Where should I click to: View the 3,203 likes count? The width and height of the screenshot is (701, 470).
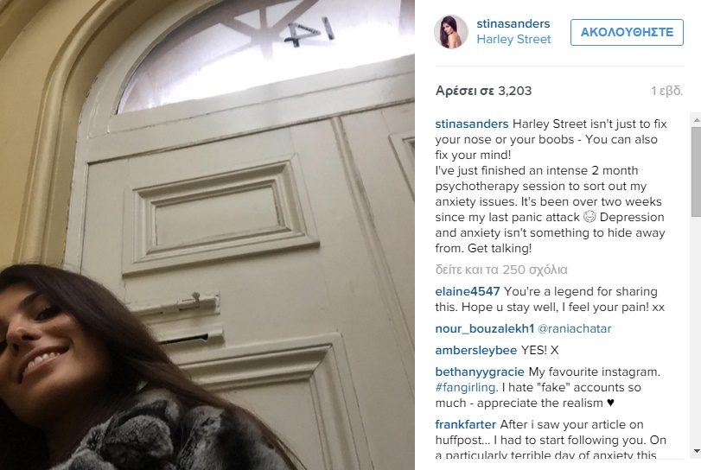(x=484, y=91)
